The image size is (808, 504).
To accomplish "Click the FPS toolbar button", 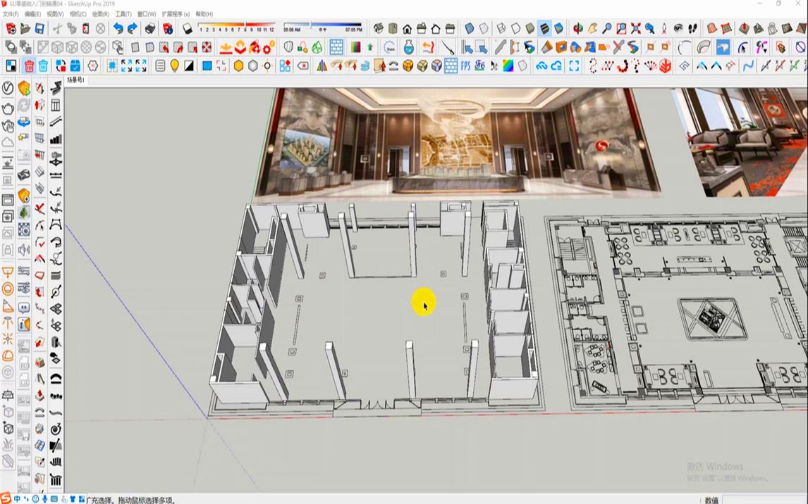I will click(x=467, y=67).
